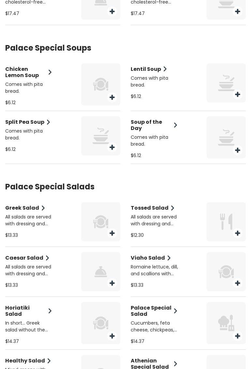Add Lentil Soup using plus icon

click(238, 94)
